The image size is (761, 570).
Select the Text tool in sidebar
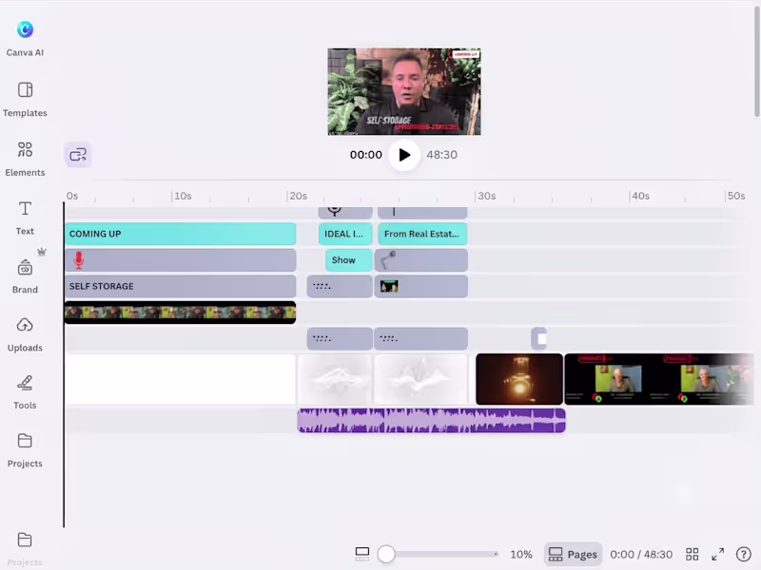[x=25, y=218]
